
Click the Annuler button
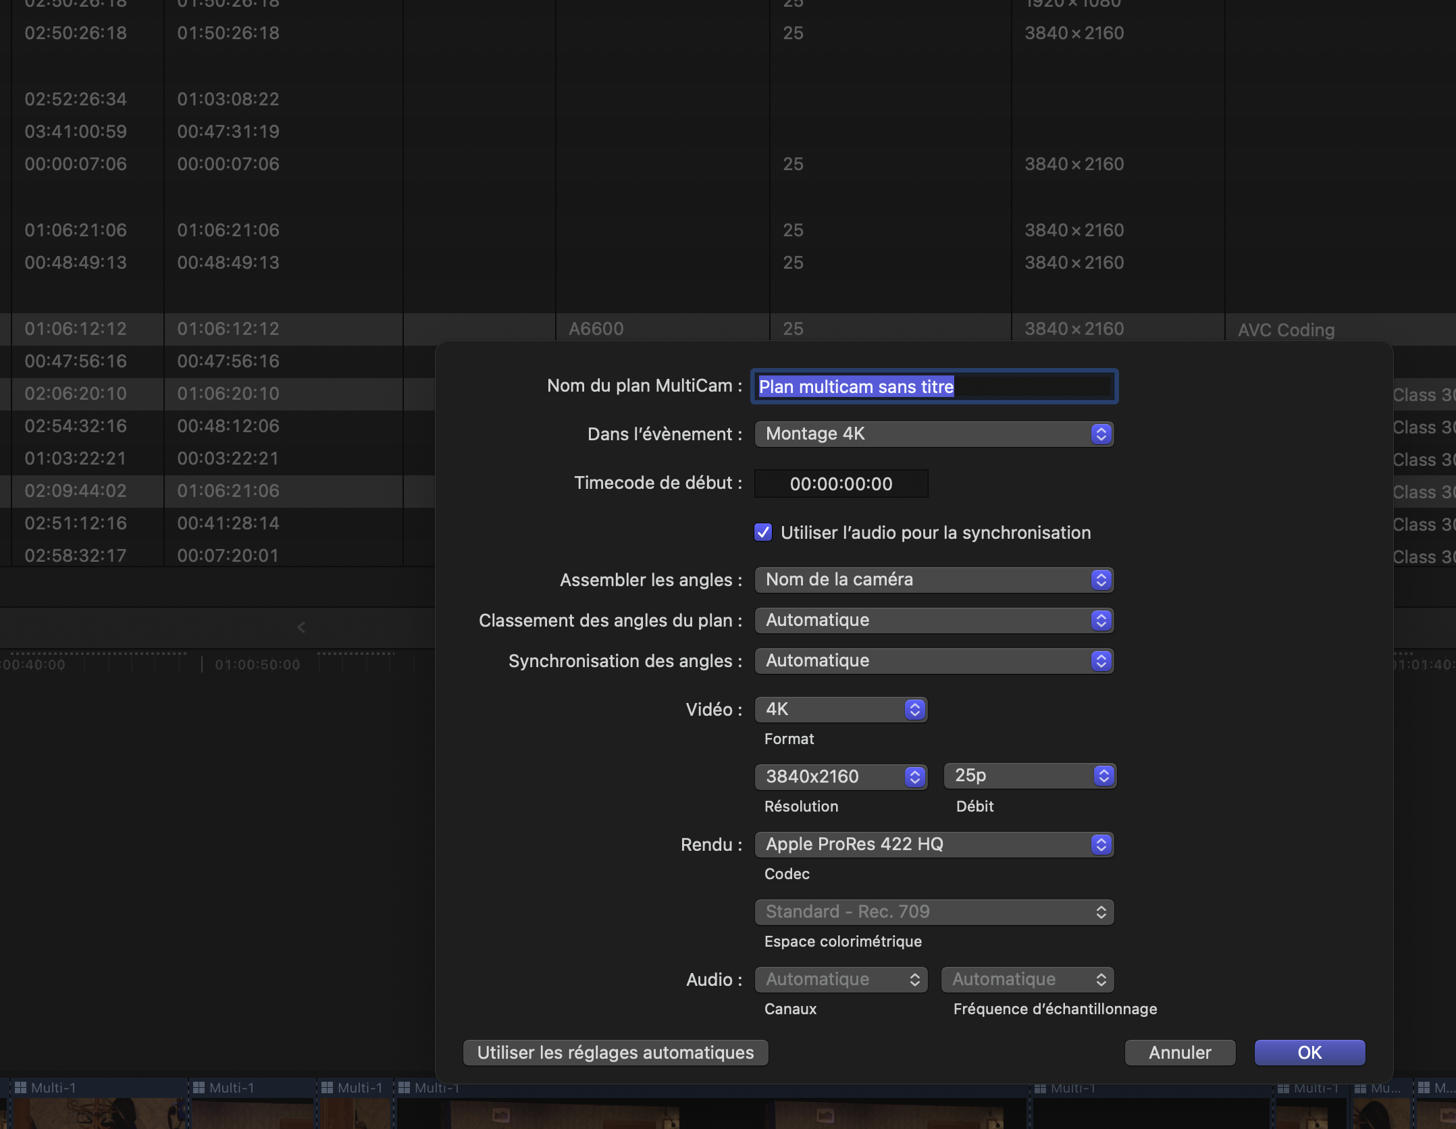point(1180,1052)
